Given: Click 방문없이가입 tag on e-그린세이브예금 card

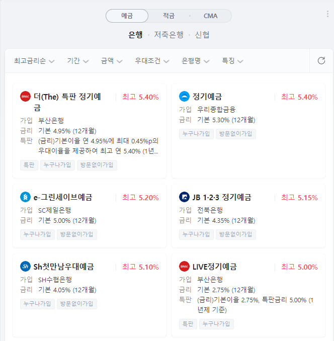Looking at the screenshot, I should tap(77, 234).
